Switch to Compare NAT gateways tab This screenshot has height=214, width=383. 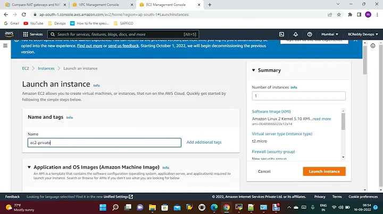pos(36,5)
